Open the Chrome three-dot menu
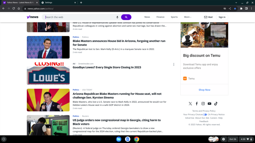 251,9
